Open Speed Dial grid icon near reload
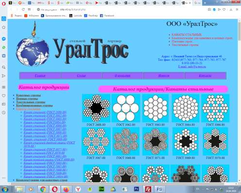This screenshot has width=241, height=193. (x=29, y=10)
